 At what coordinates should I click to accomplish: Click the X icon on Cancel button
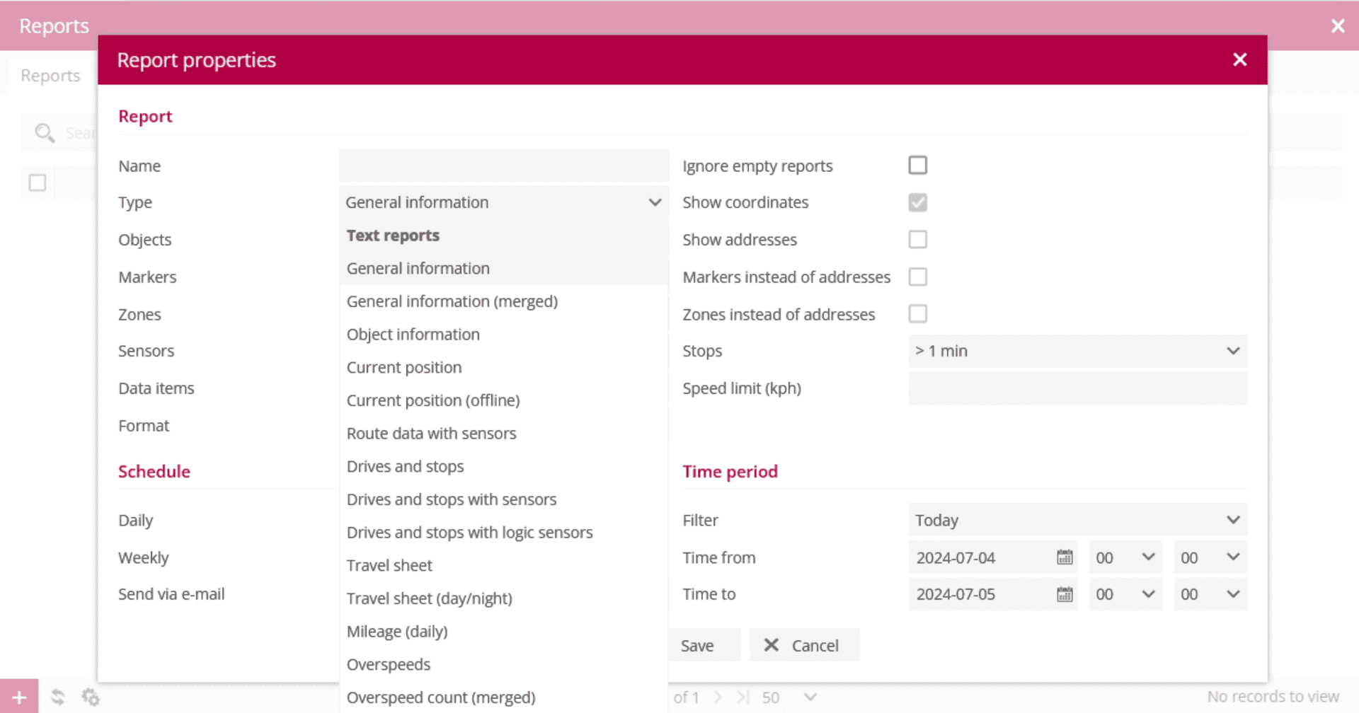pyautogui.click(x=771, y=645)
